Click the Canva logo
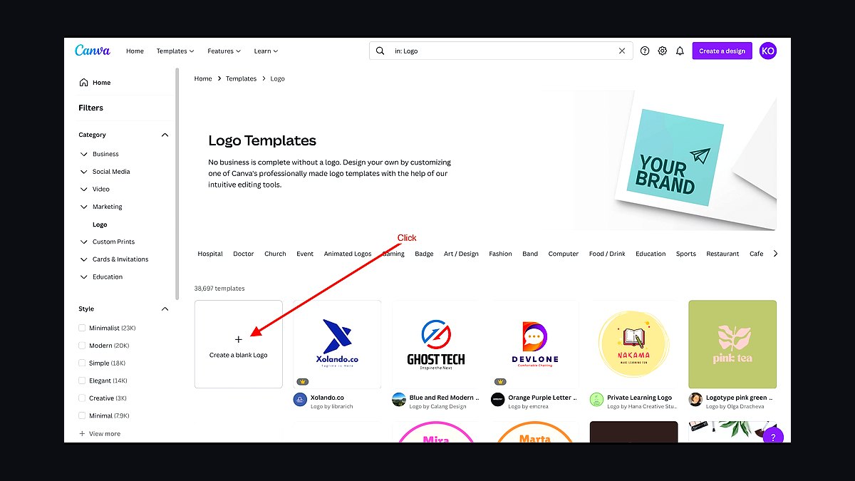The height and width of the screenshot is (481, 855). pyautogui.click(x=93, y=51)
